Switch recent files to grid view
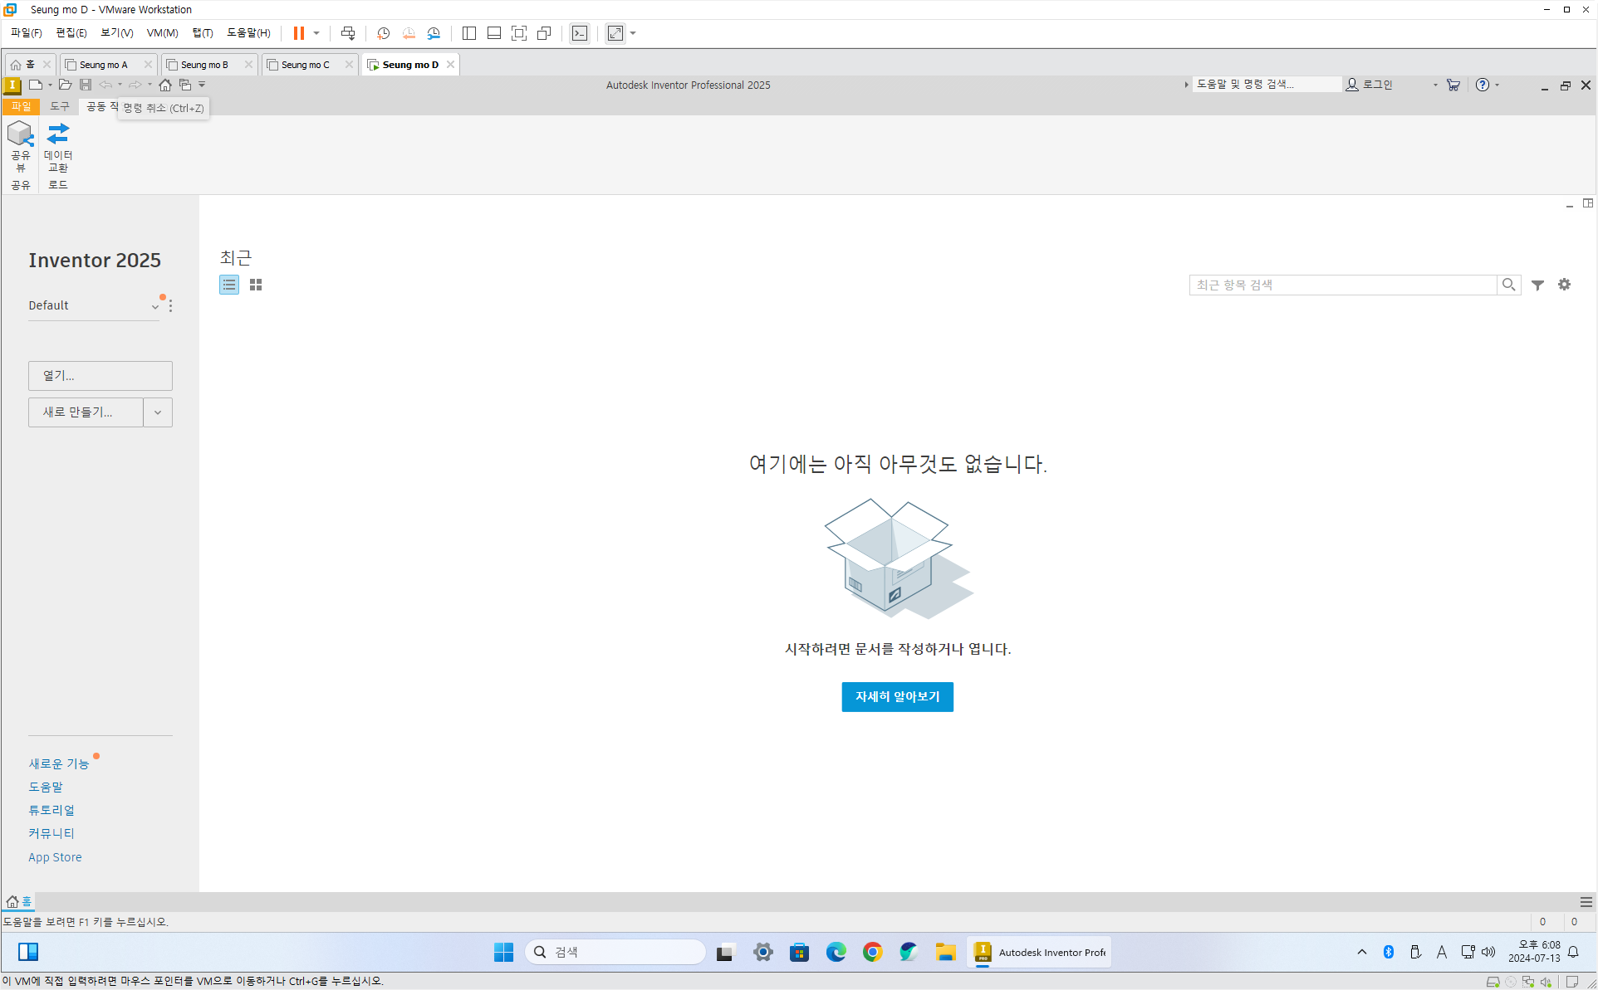The image size is (1598, 990). click(x=256, y=285)
